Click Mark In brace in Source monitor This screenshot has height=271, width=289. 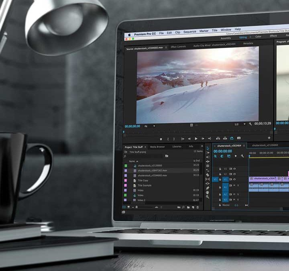pos(168,139)
